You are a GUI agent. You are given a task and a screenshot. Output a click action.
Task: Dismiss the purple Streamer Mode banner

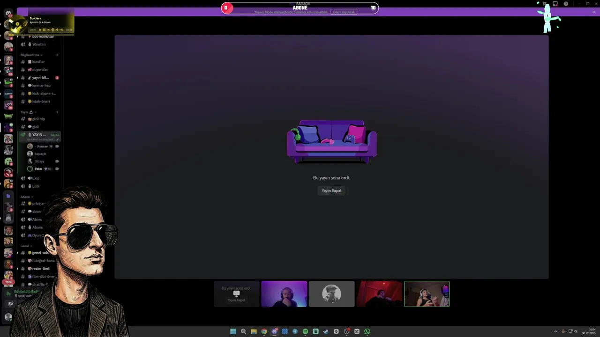pyautogui.click(x=593, y=12)
